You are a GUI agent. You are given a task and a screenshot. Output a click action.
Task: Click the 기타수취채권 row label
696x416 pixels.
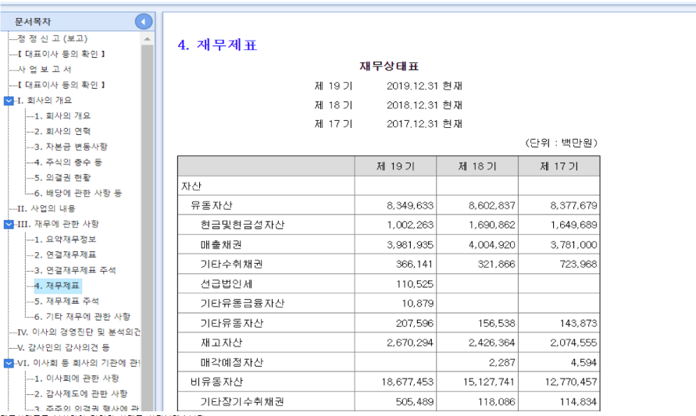232,265
